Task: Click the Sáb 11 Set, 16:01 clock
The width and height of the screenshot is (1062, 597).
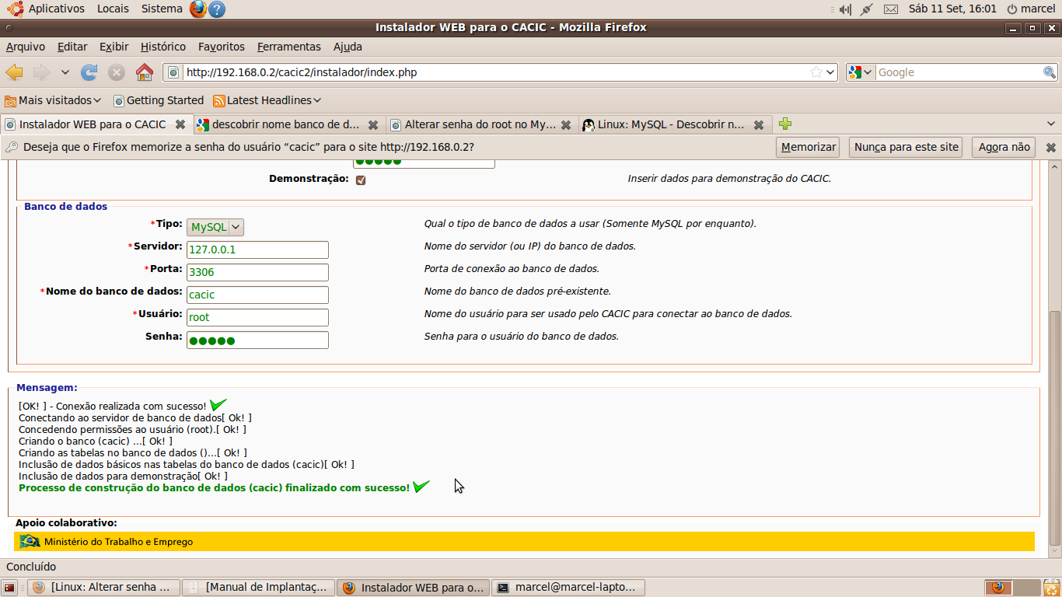Action: [952, 9]
